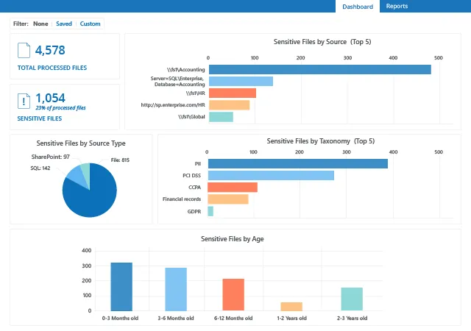The height and width of the screenshot is (331, 471).
Task: Click the http://sp.enterprise.com/HR source label
Action: point(173,105)
